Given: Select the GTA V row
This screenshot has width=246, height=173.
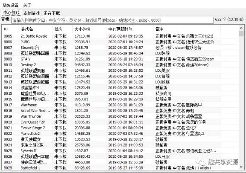Looking at the screenshot, I should (x=120, y=59).
